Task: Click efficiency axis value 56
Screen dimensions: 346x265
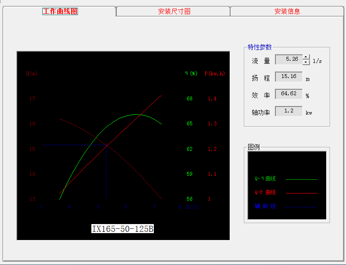Action: click(x=190, y=199)
